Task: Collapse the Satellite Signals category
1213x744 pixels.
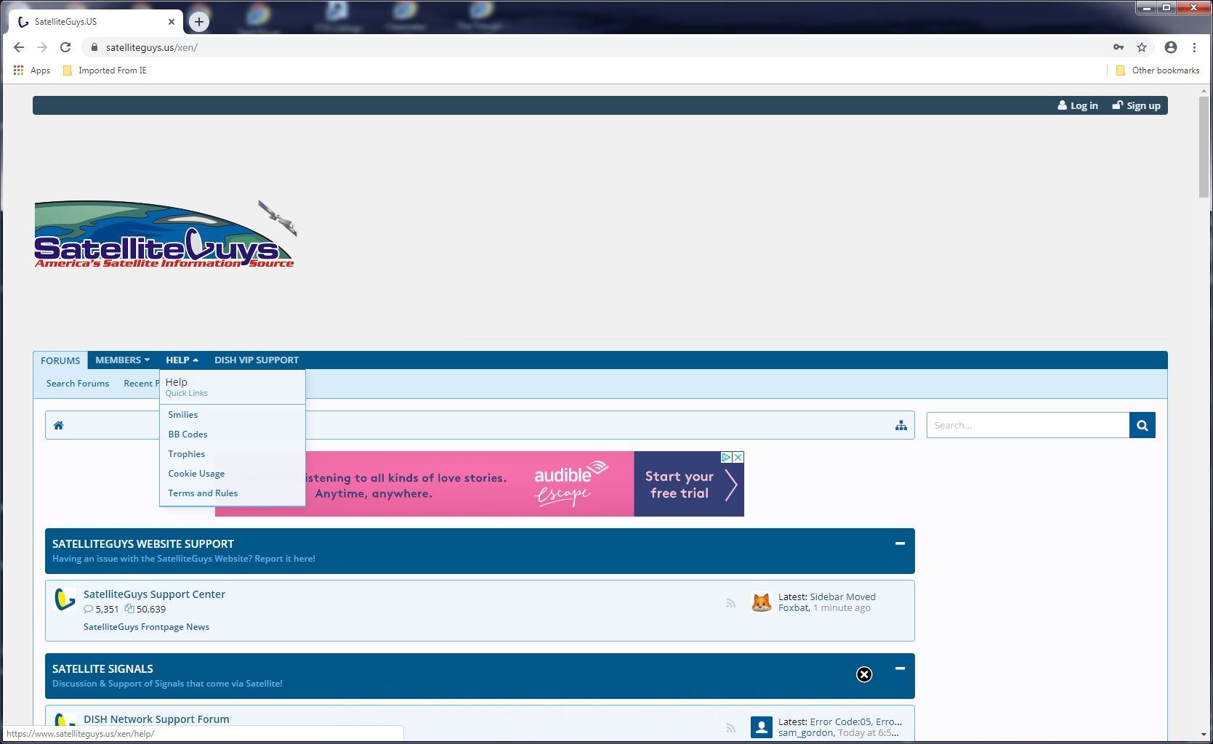Action: coord(900,668)
